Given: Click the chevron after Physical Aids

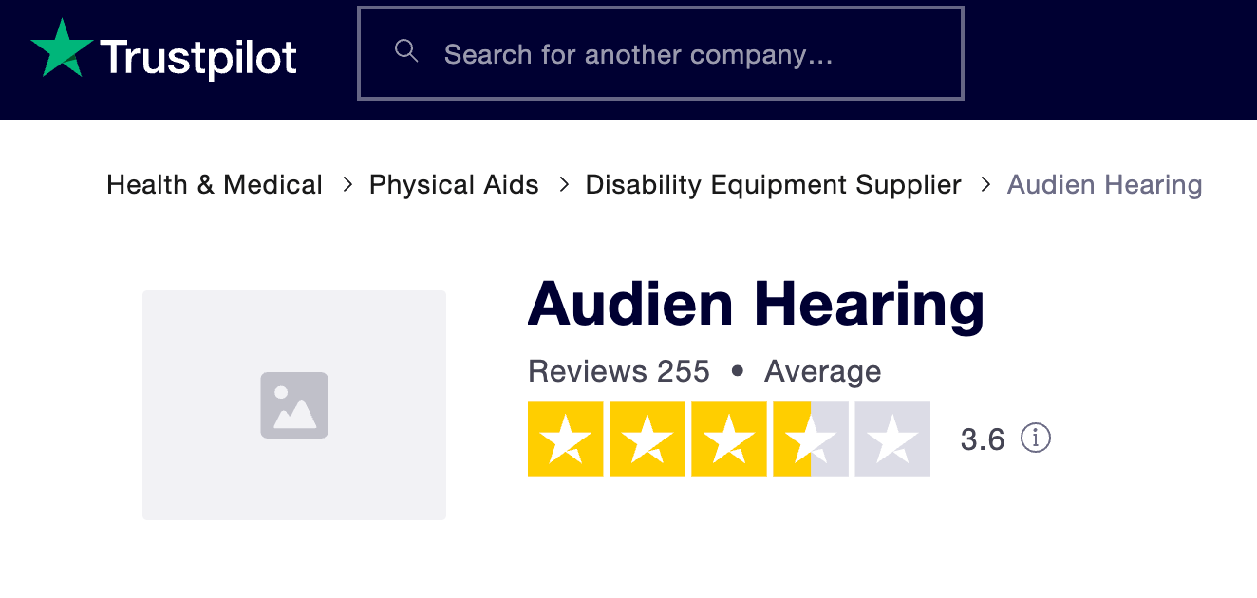Looking at the screenshot, I should pyautogui.click(x=564, y=184).
